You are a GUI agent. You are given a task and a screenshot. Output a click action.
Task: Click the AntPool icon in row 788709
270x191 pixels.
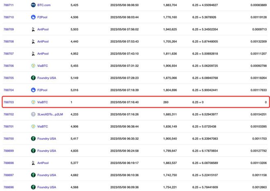coord(33,30)
